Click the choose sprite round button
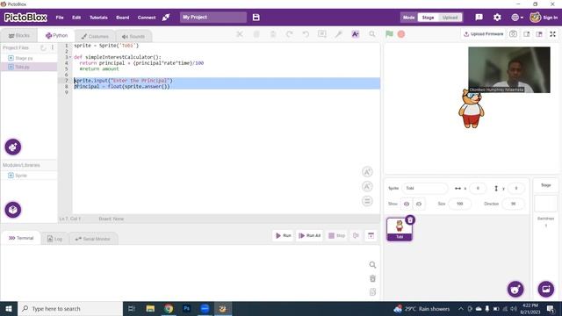 pyautogui.click(x=515, y=289)
